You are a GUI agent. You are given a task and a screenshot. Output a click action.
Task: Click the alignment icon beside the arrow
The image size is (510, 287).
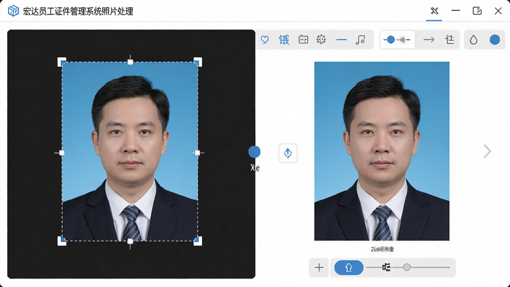pos(450,40)
